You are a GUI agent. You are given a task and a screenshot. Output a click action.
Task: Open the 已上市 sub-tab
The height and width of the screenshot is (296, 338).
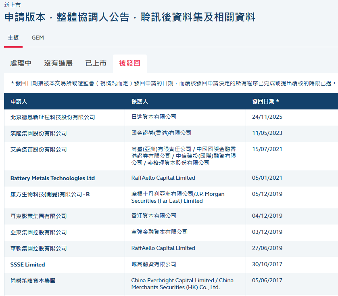[96, 63]
